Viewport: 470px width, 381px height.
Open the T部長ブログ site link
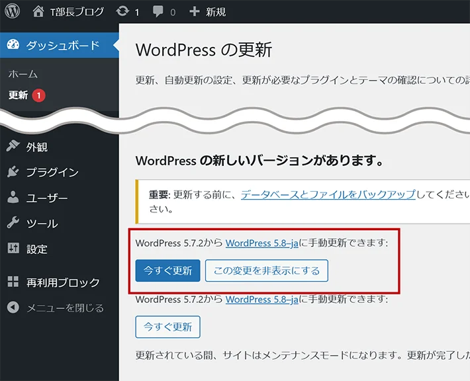pos(77,12)
